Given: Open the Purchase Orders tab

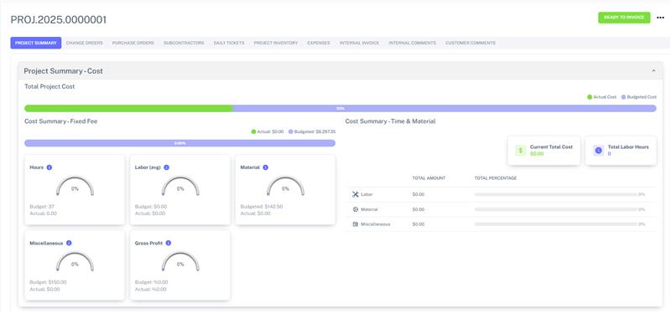Looking at the screenshot, I should (x=133, y=43).
